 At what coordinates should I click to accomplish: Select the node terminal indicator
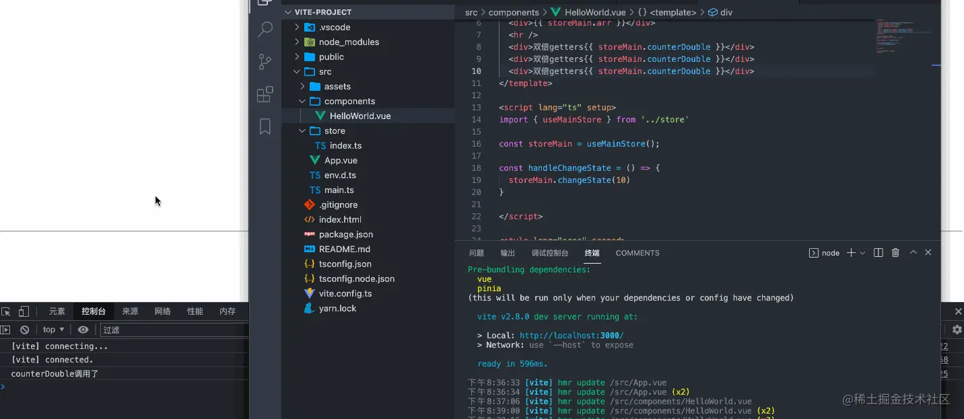pyautogui.click(x=825, y=253)
